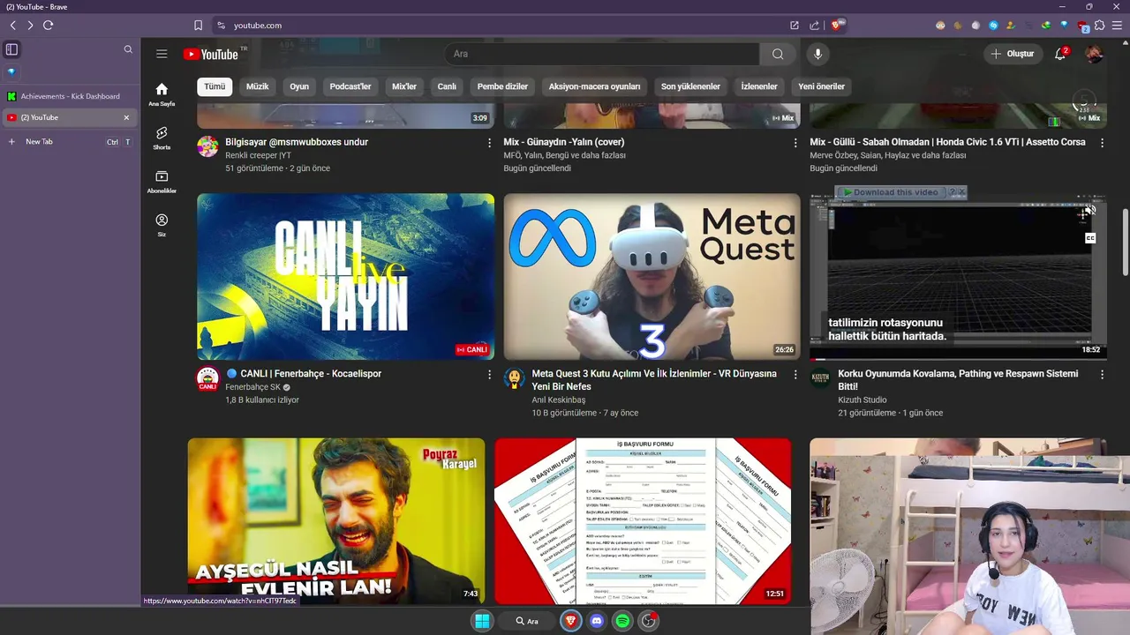Image resolution: width=1130 pixels, height=635 pixels.
Task: Bookmark this page with the bookmark icon
Action: 198,26
